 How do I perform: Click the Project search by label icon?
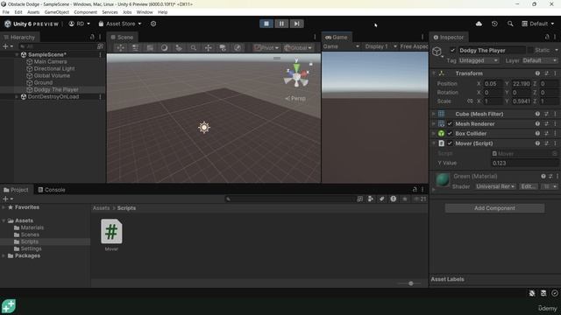382,199
